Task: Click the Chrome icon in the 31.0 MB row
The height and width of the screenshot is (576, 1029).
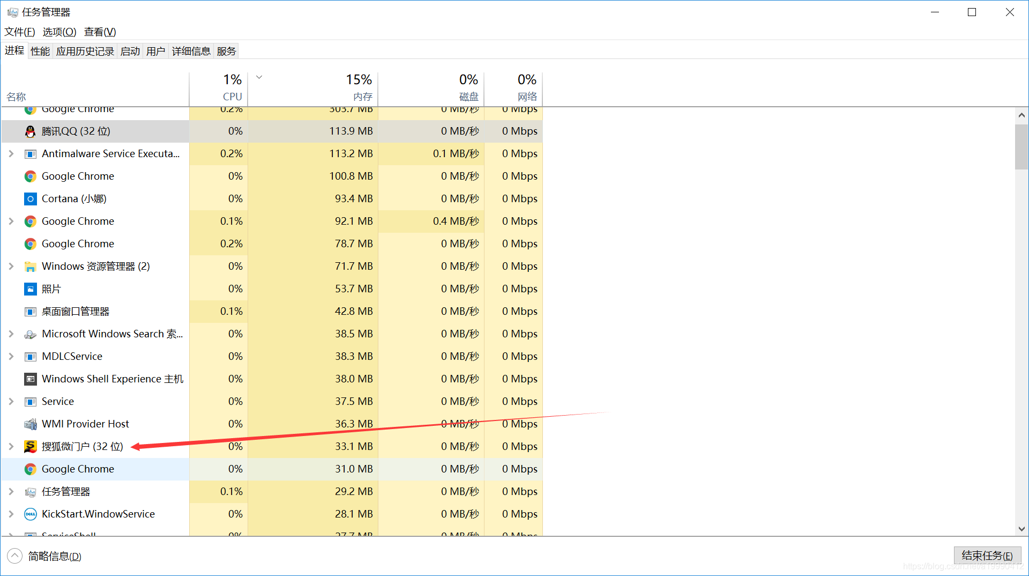Action: coord(31,469)
